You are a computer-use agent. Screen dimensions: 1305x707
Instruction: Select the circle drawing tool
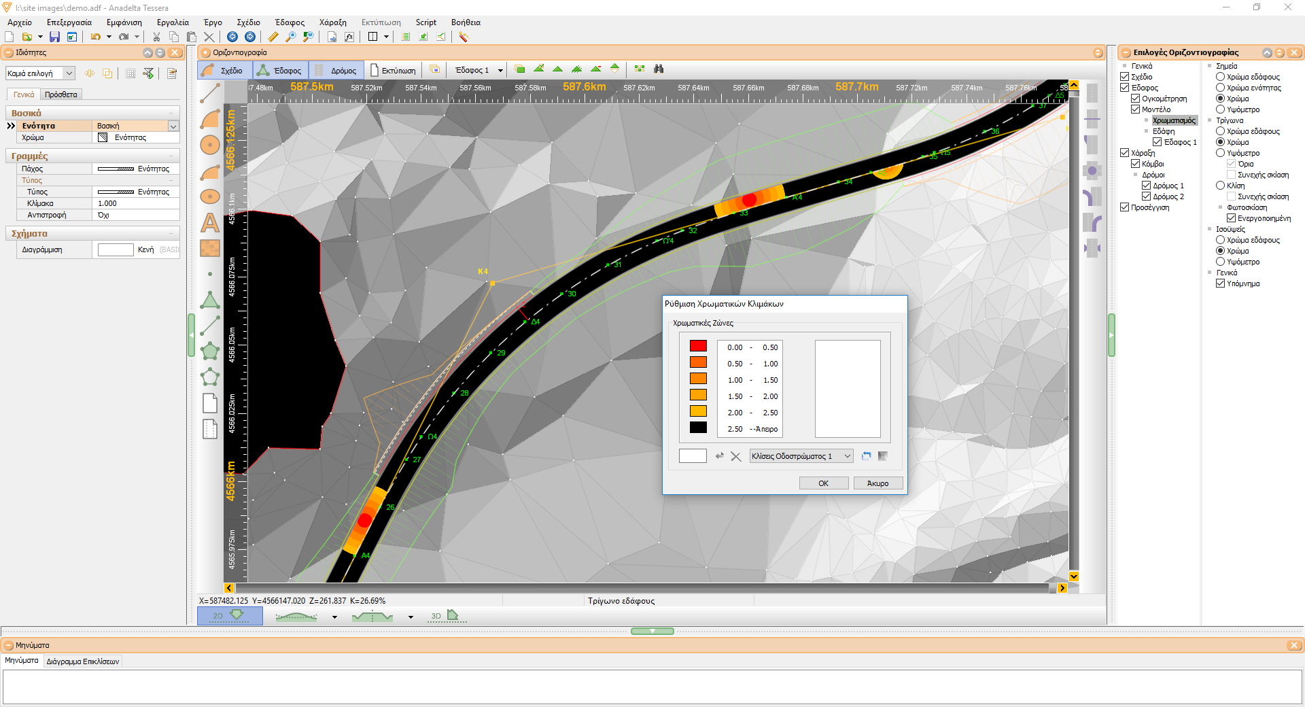210,145
